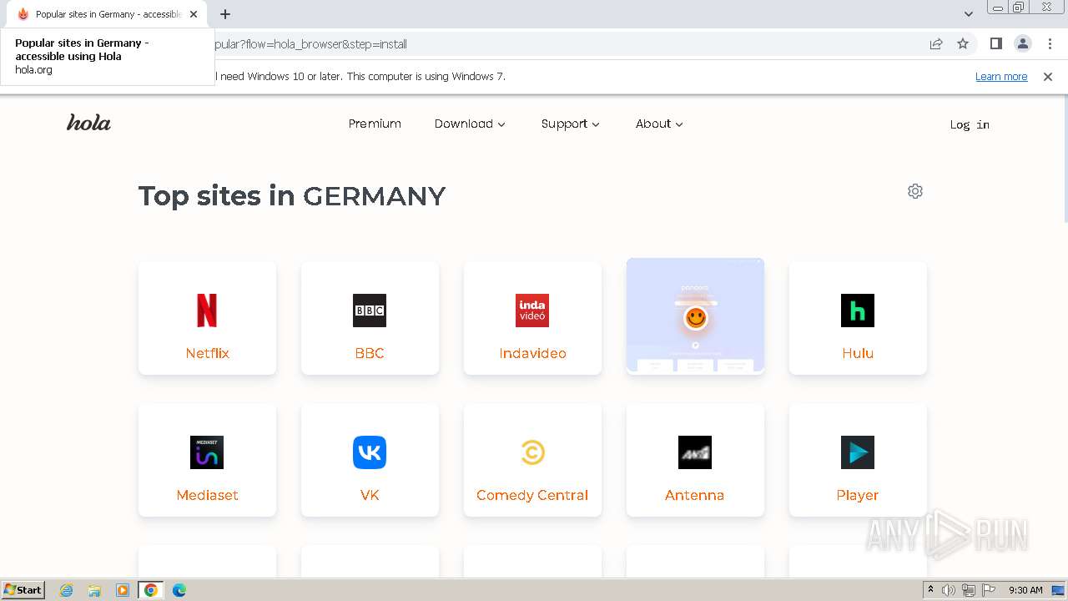Open the Chrome profile avatar
1068x601 pixels.
[1022, 43]
